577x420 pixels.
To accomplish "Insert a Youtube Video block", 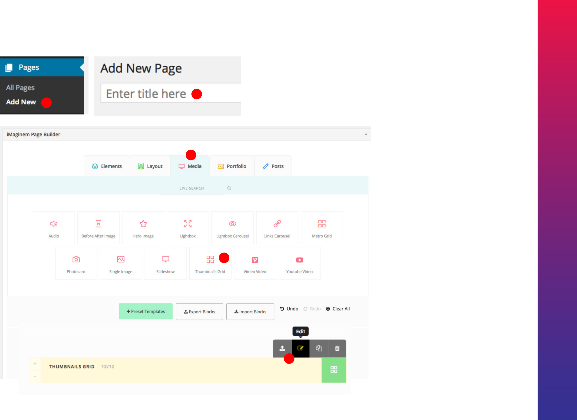I will click(299, 263).
